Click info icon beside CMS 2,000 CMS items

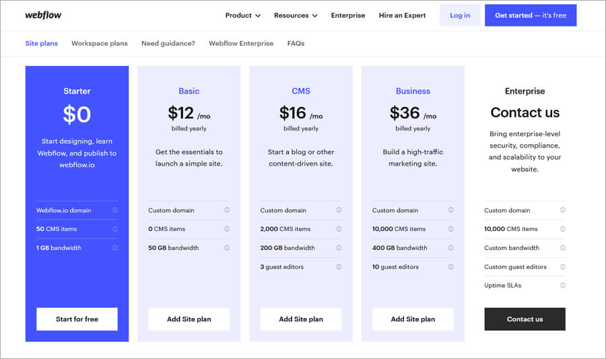(x=339, y=229)
